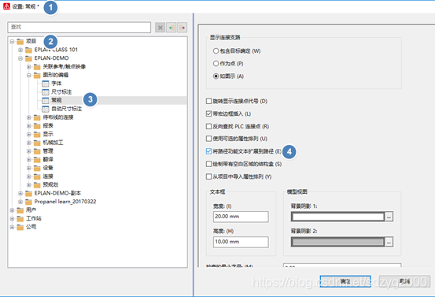Click the folder icon of 图形的编辑
435x297 pixels.
click(37, 76)
